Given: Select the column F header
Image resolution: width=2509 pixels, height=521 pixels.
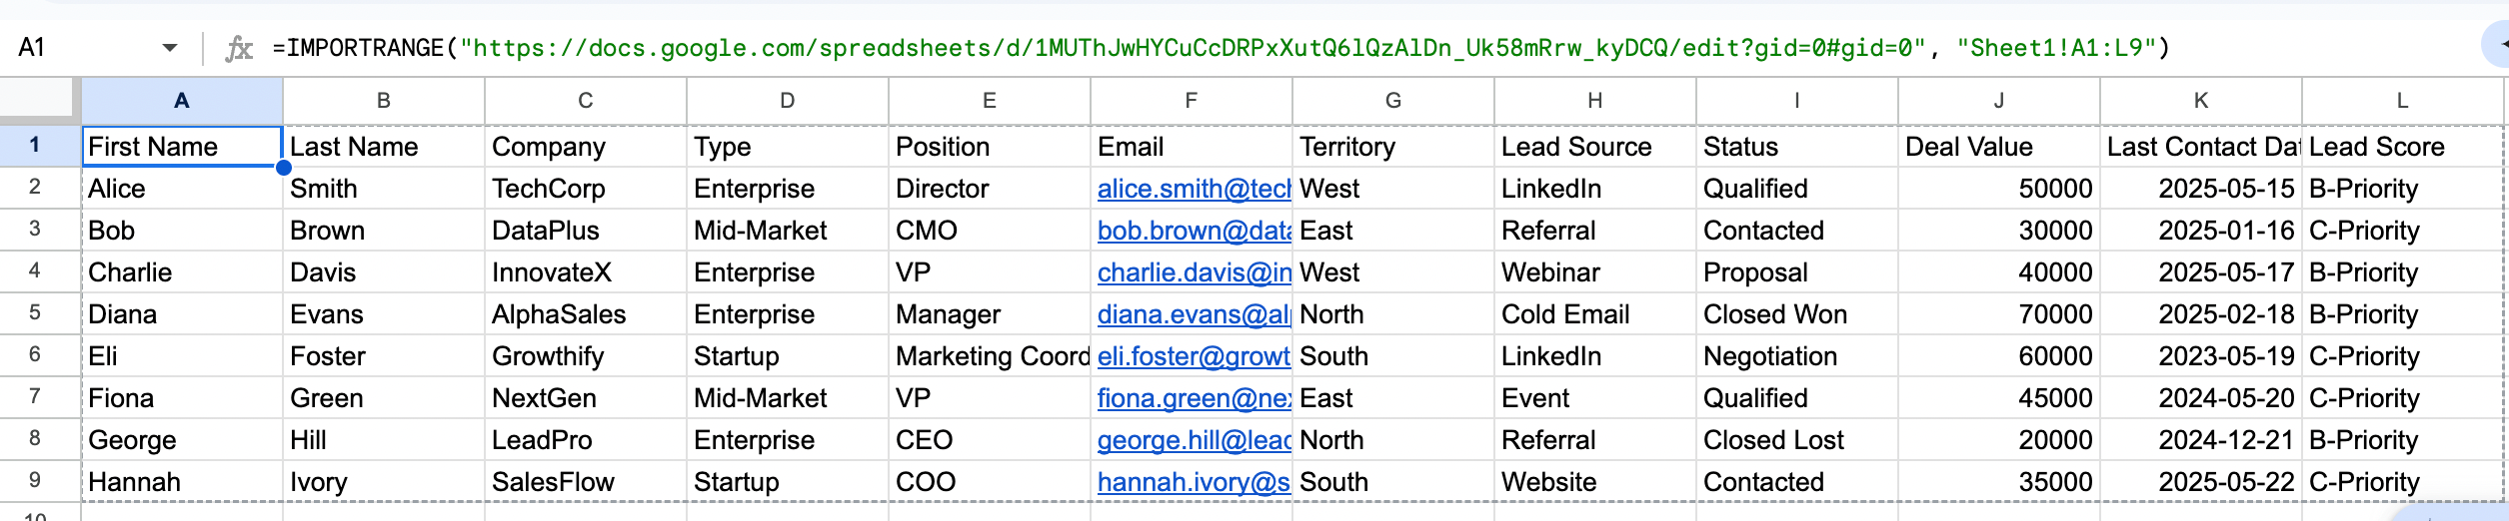Looking at the screenshot, I should coord(1191,101).
